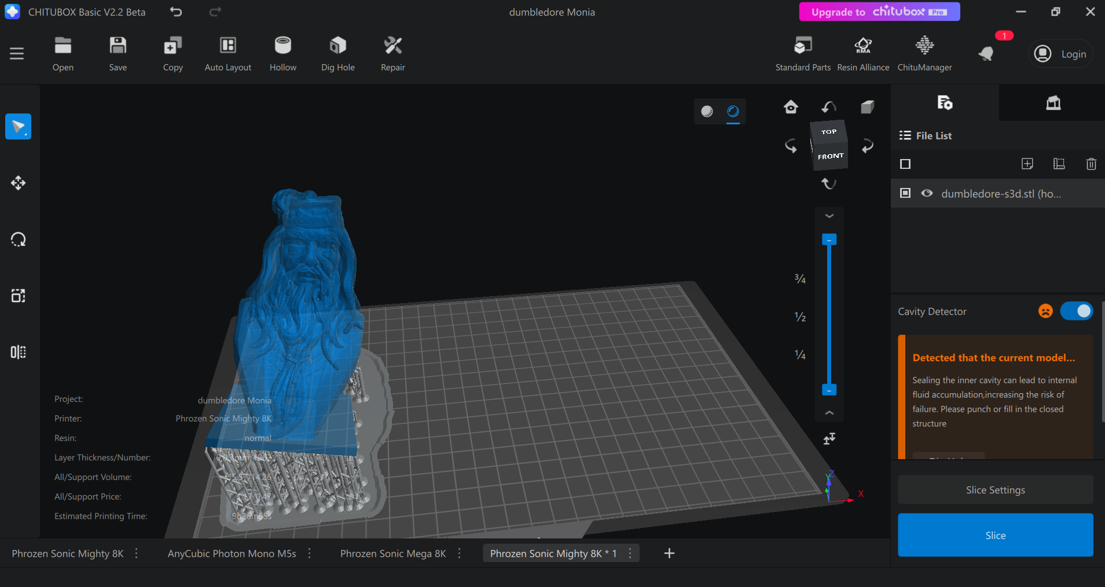Add a new printer tab with plus
1105x587 pixels.
pos(669,553)
